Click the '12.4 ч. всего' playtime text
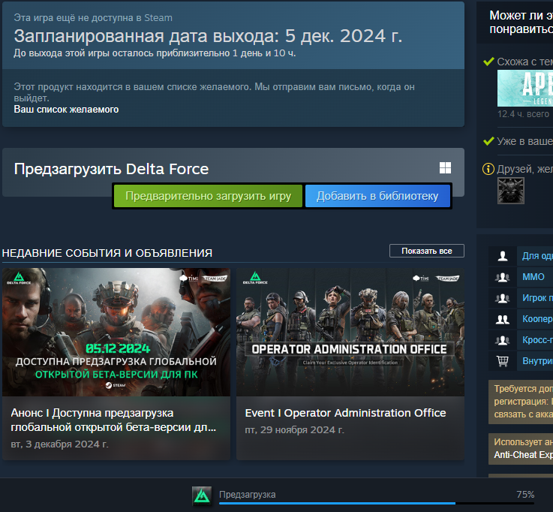Screen dimensions: 553x512 [524, 114]
